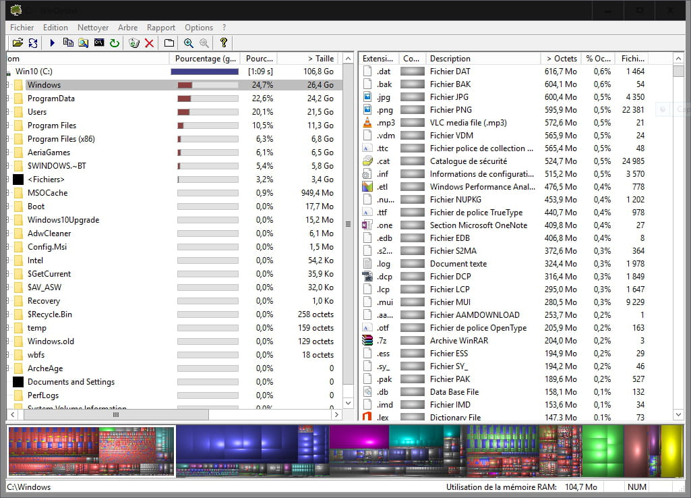Click the Refresh all toolbar icon

coord(33,43)
